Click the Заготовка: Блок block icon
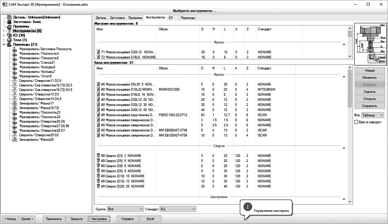This screenshot has height=224, width=388. [9, 22]
